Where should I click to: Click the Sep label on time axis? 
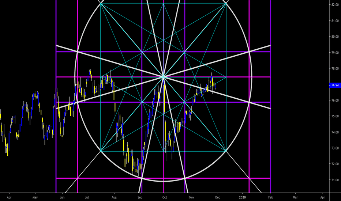(140, 197)
